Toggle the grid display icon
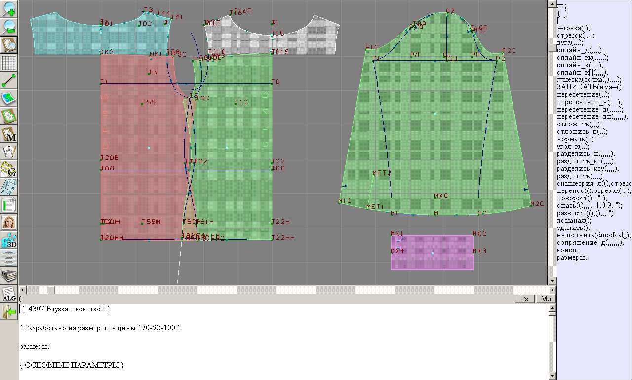This screenshot has width=632, height=380. [x=9, y=63]
